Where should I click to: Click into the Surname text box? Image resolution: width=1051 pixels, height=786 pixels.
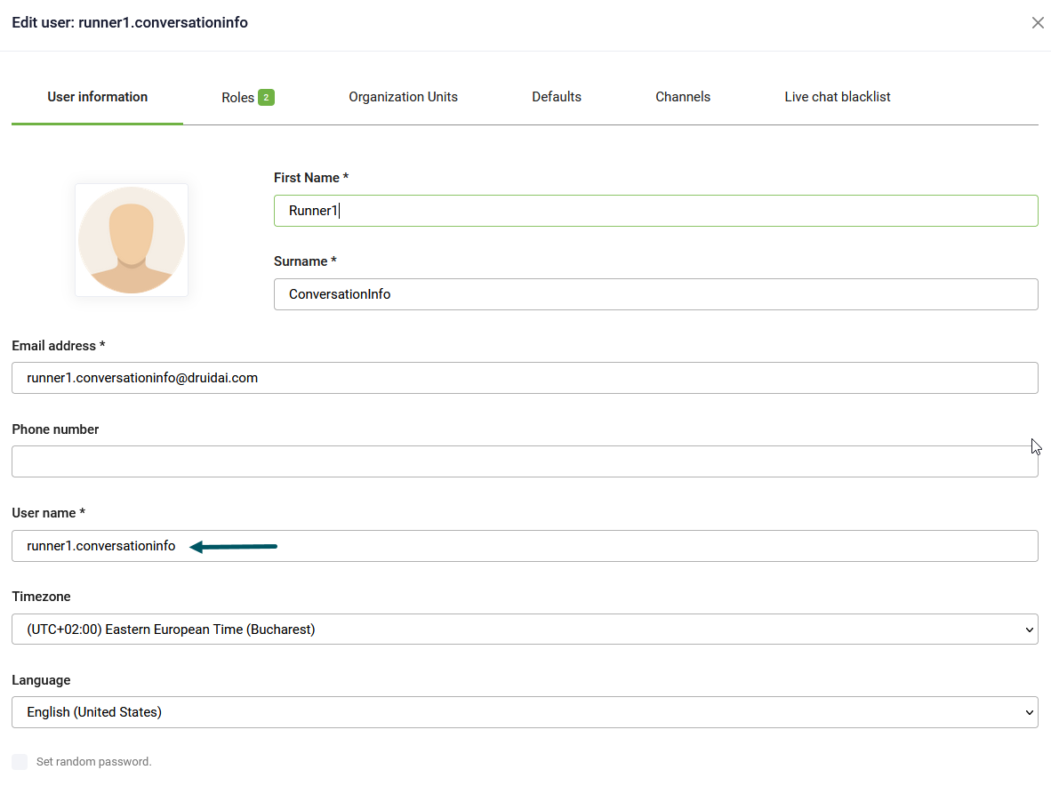[655, 294]
